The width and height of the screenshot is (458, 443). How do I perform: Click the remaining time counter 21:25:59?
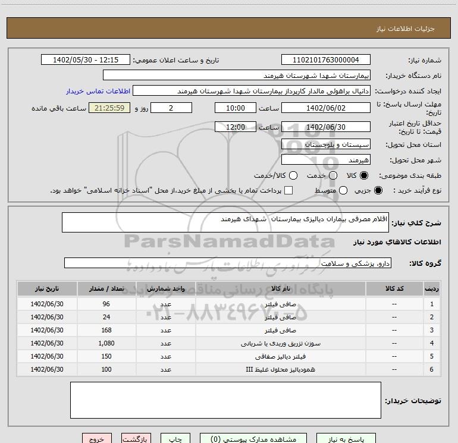109,108
